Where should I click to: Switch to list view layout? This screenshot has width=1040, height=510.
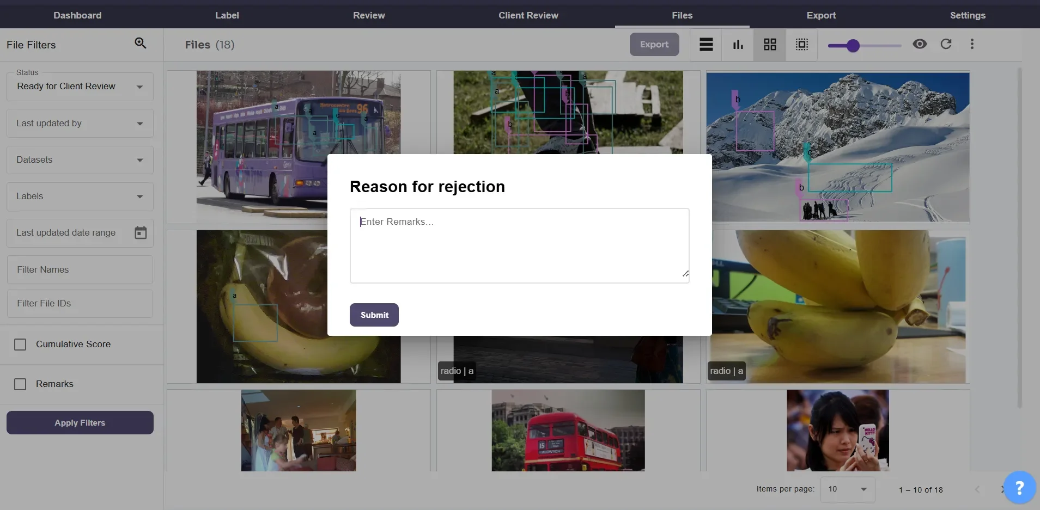pyautogui.click(x=706, y=45)
